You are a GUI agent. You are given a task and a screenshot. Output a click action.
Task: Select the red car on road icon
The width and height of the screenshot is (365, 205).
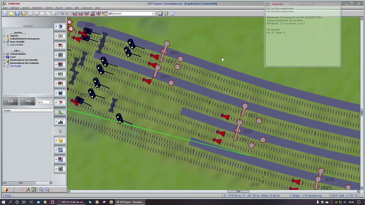tap(60, 65)
